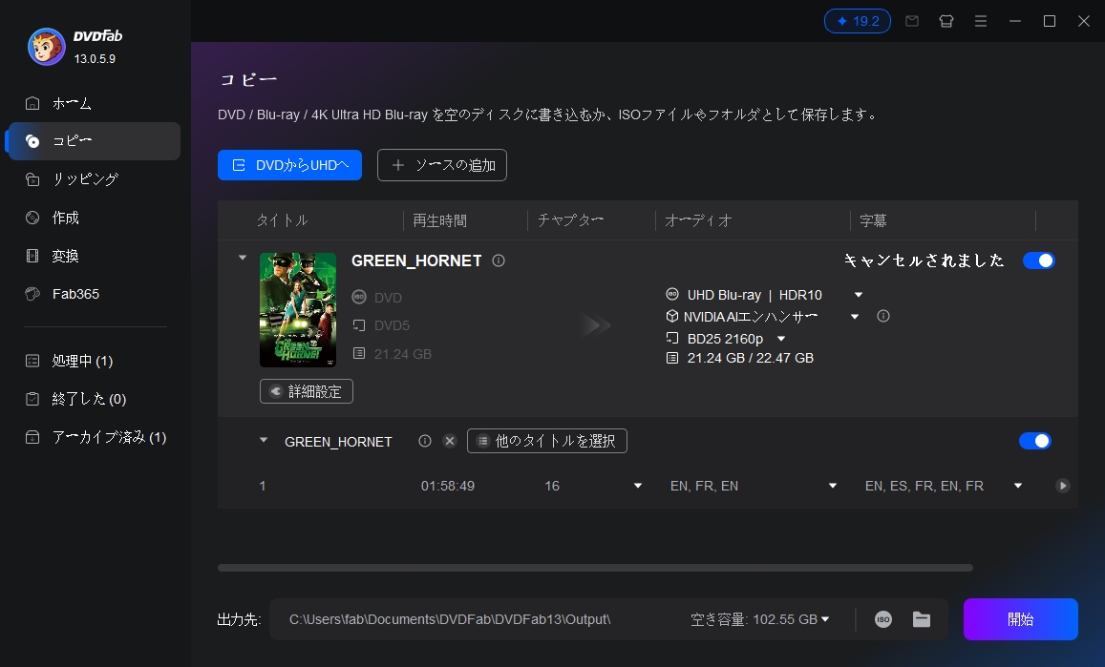Disable the lower GREEN_HORNET title toggle
1105x667 pixels.
1035,441
